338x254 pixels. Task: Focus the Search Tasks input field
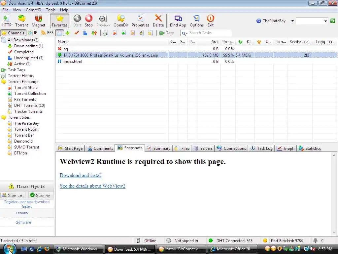click(x=210, y=33)
